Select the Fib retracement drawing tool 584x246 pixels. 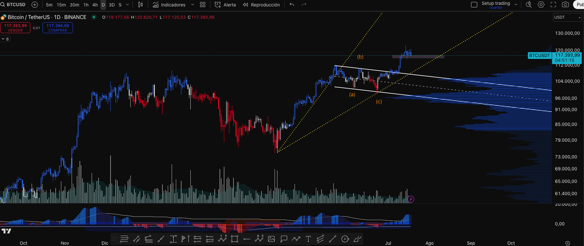click(x=124, y=239)
